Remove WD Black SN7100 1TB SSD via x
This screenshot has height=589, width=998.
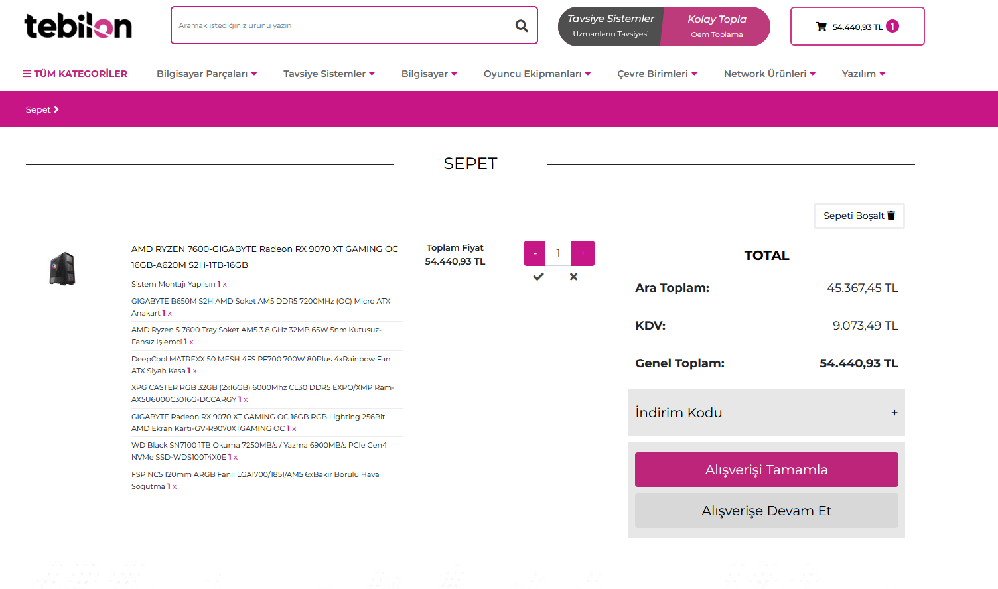click(x=236, y=458)
